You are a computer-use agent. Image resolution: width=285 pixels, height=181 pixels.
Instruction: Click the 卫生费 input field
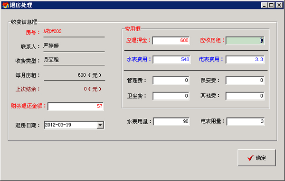(x=171, y=96)
